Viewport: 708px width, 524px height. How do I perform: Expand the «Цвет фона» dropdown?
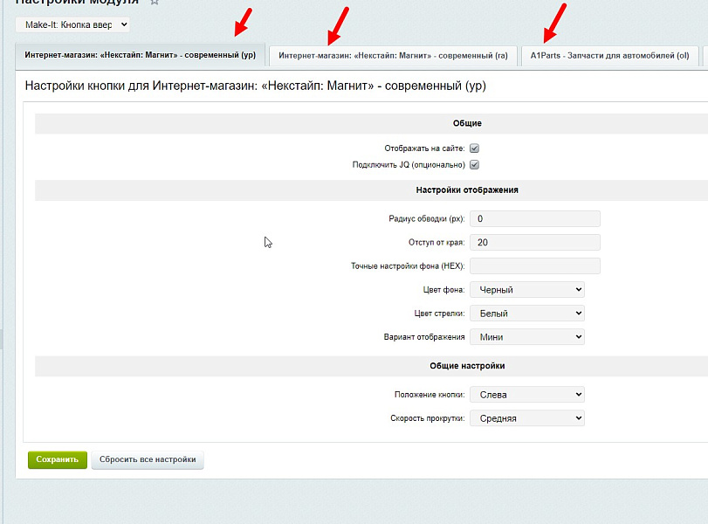[x=526, y=289]
